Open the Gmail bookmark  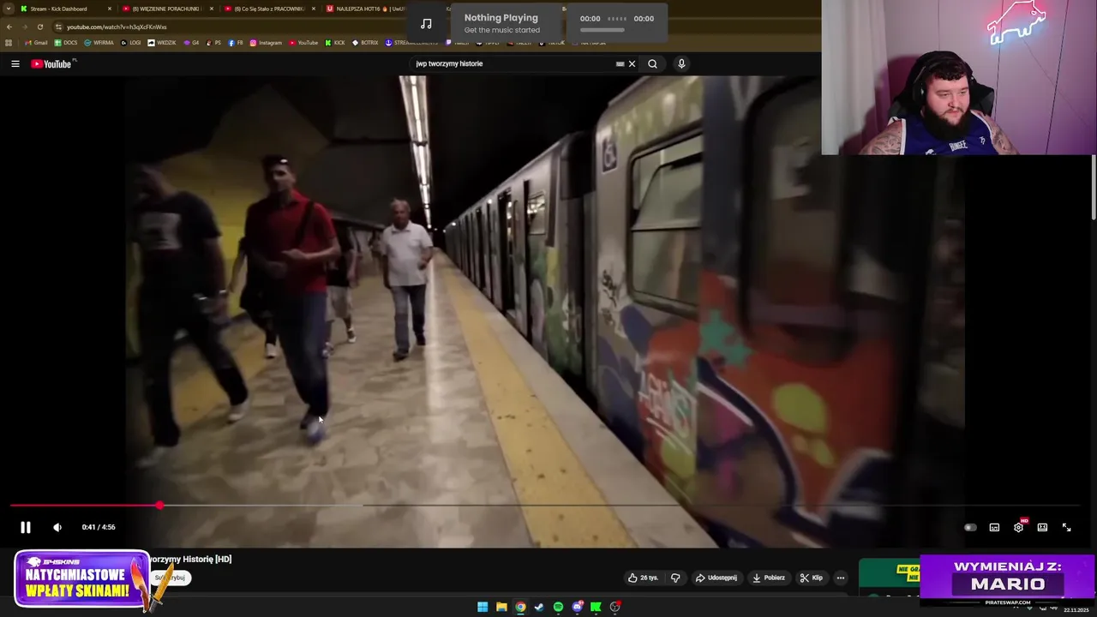coord(36,42)
